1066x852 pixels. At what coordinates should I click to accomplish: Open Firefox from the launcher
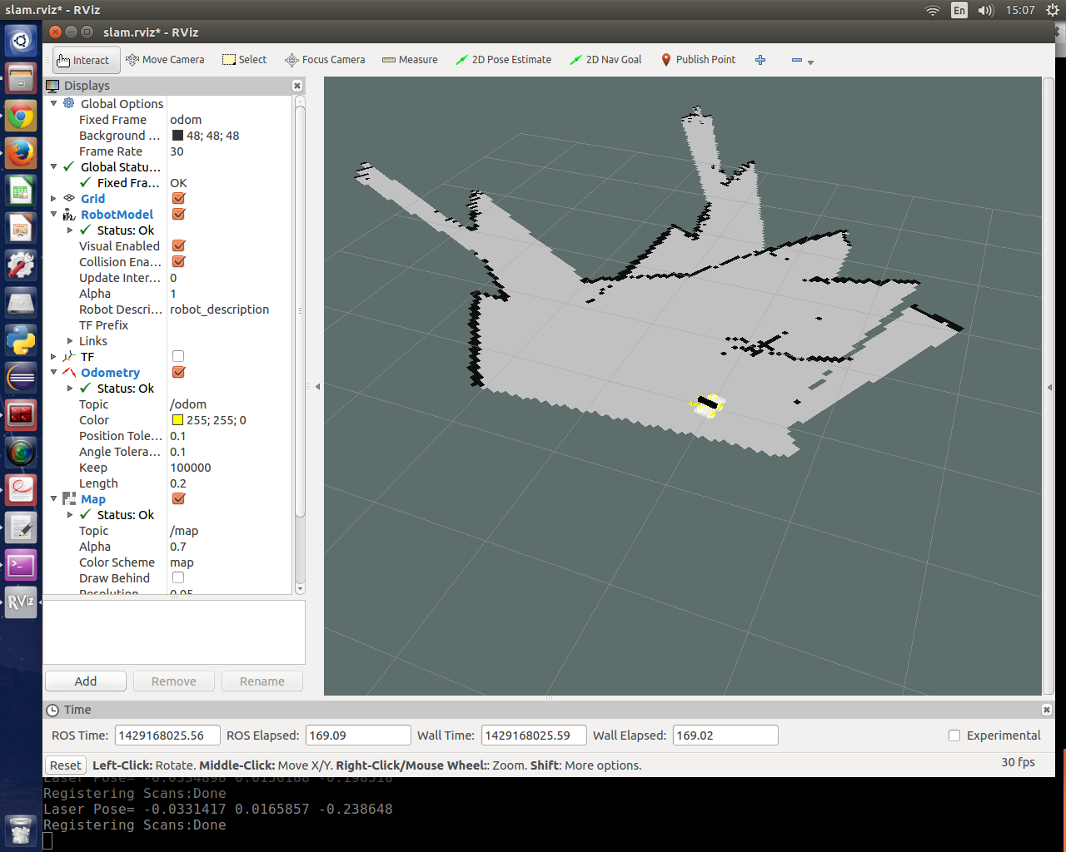21,153
